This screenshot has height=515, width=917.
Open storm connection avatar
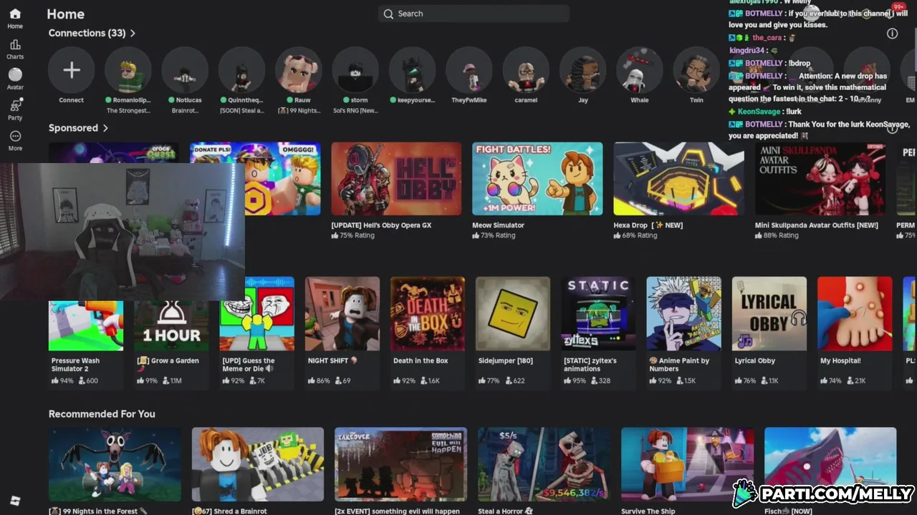355,70
